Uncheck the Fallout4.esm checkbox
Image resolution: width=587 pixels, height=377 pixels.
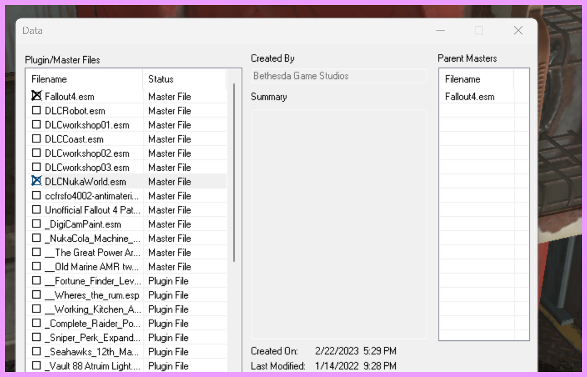point(36,96)
